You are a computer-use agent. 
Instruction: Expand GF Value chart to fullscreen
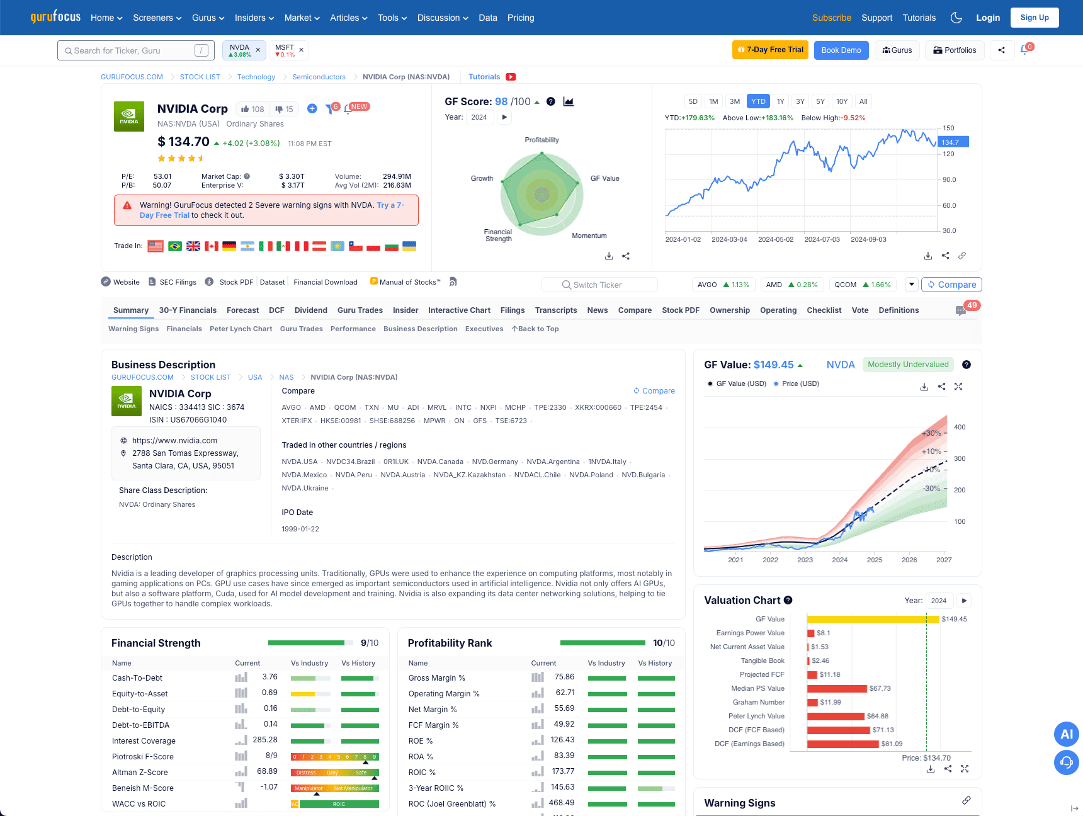pos(958,387)
